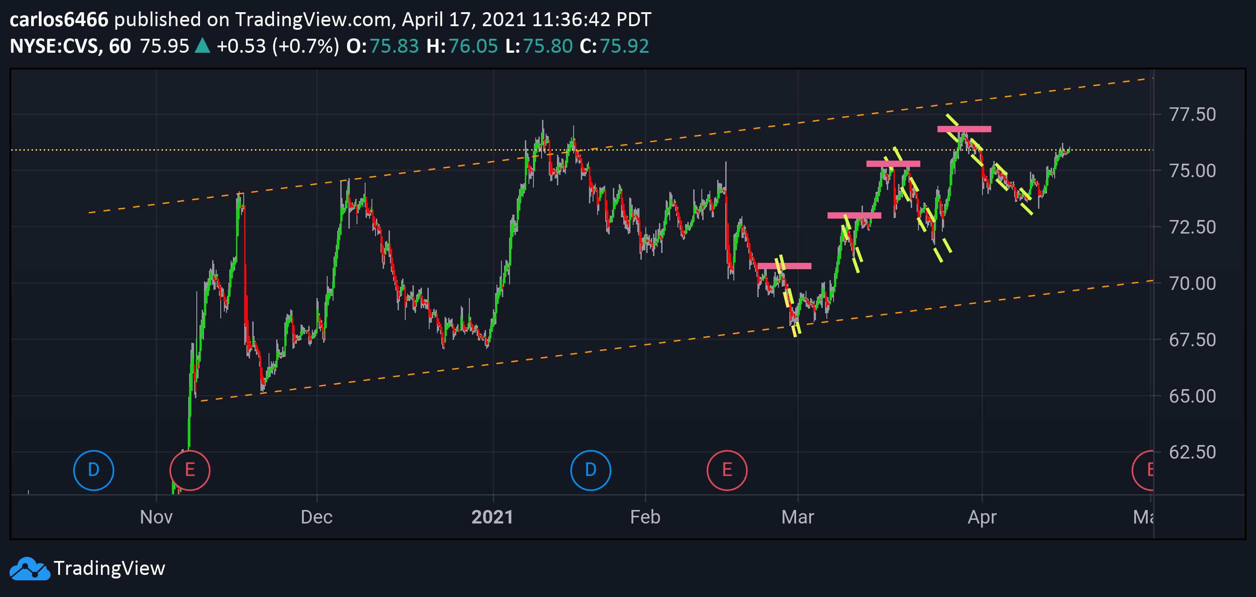Click the 62.50 price axis label
This screenshot has height=597, width=1256.
pyautogui.click(x=1193, y=452)
